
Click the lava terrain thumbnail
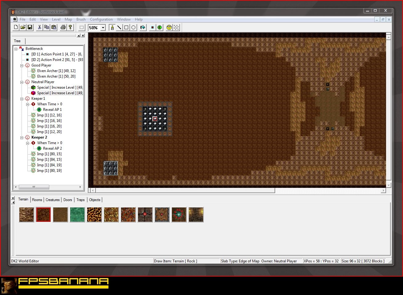[94, 215]
